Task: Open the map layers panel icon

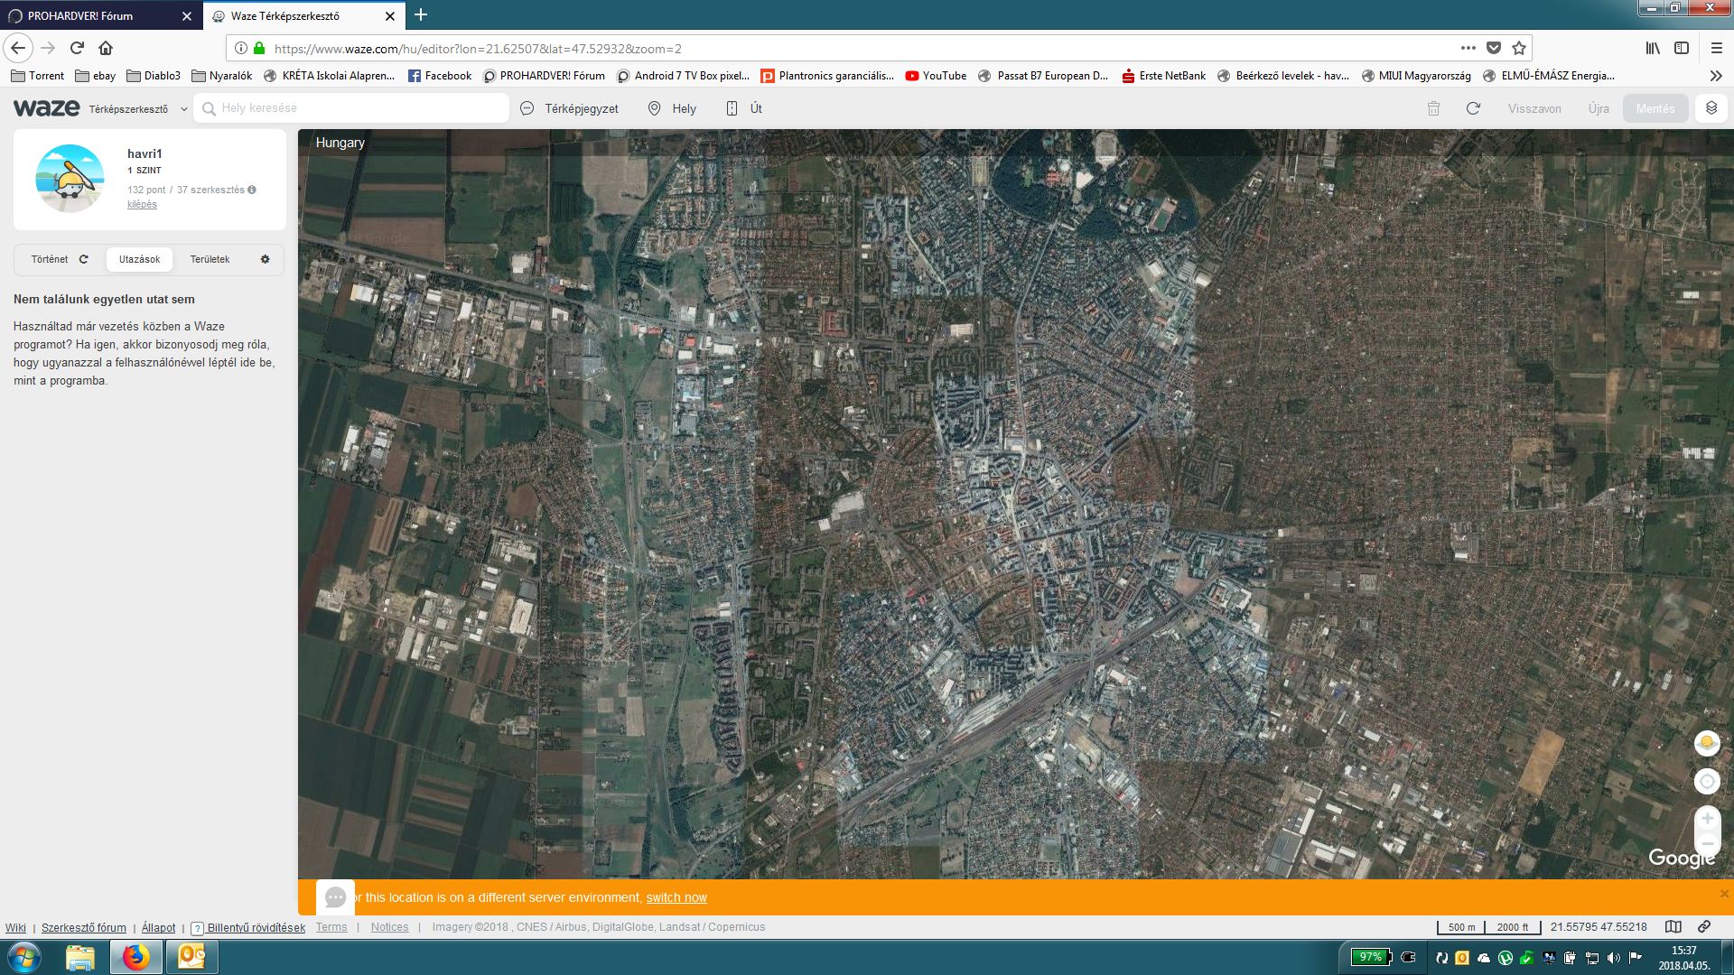Action: point(1711,108)
